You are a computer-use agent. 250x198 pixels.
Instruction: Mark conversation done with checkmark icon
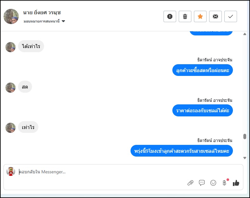(231, 16)
